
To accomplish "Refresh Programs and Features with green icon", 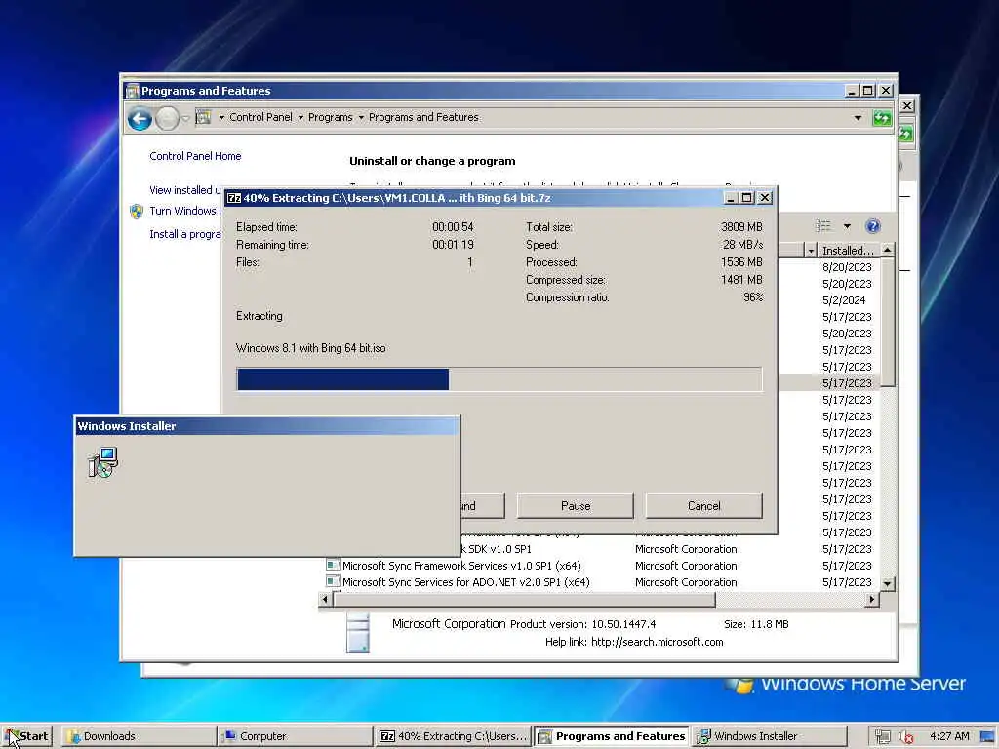I will (x=882, y=118).
